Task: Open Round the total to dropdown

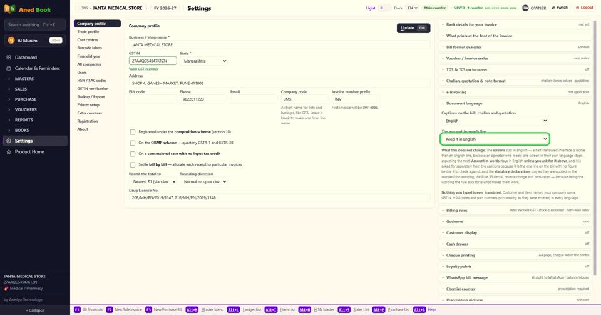Action: [153, 181]
